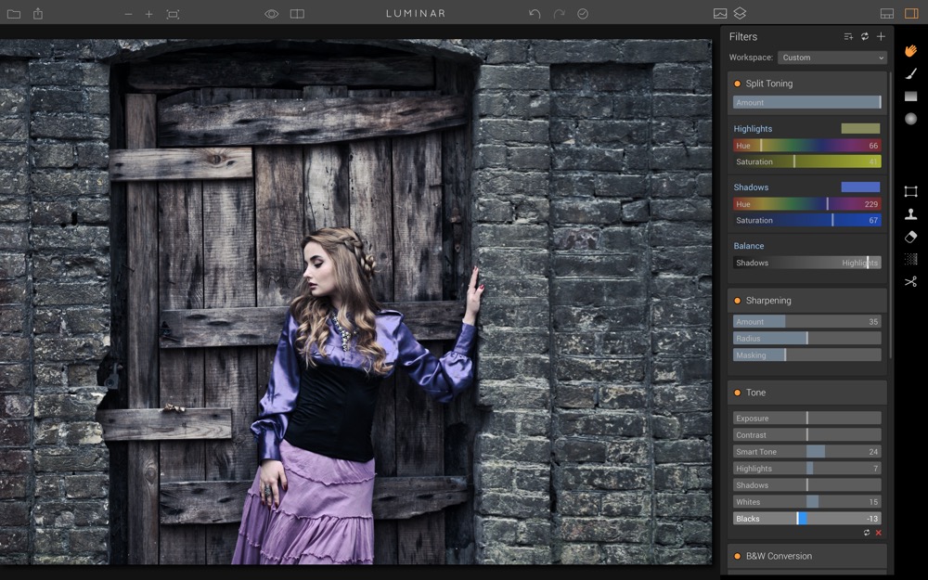Click the Highlights section label in Split Toning

tap(753, 129)
